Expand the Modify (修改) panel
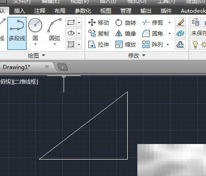The height and width of the screenshot is (176, 206). click(137, 55)
